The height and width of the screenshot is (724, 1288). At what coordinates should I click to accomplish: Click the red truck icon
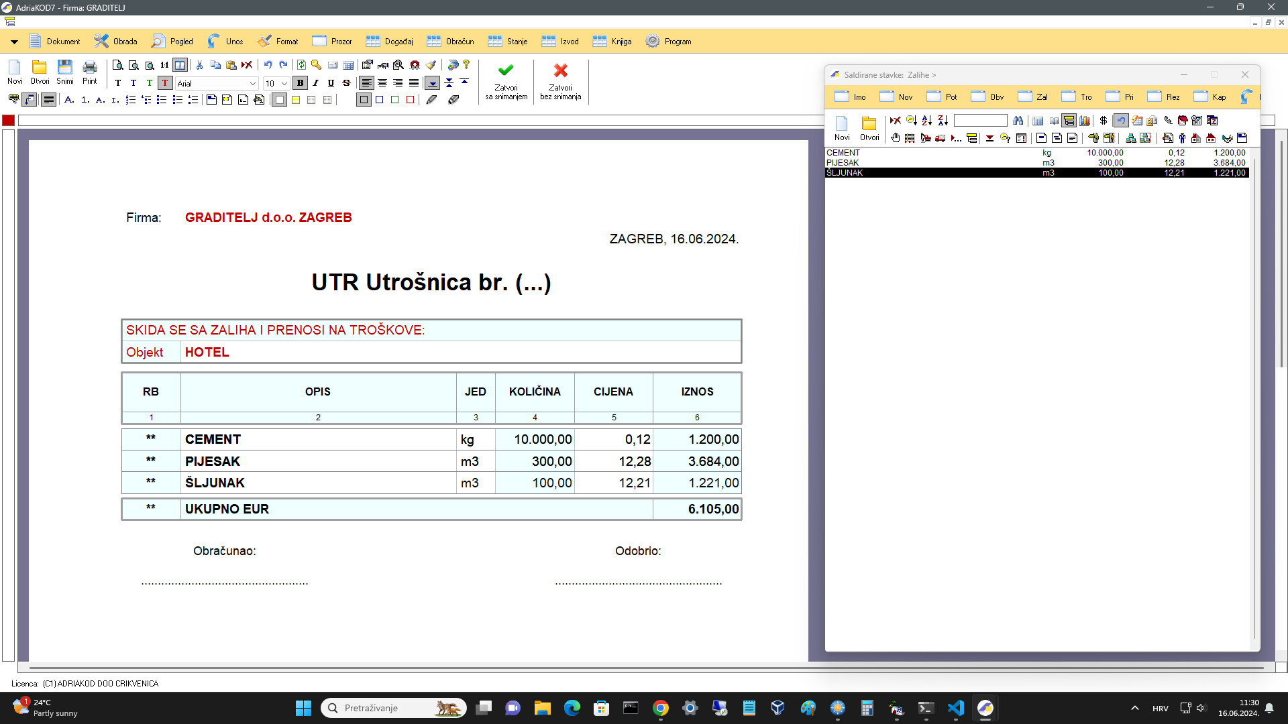tap(941, 138)
